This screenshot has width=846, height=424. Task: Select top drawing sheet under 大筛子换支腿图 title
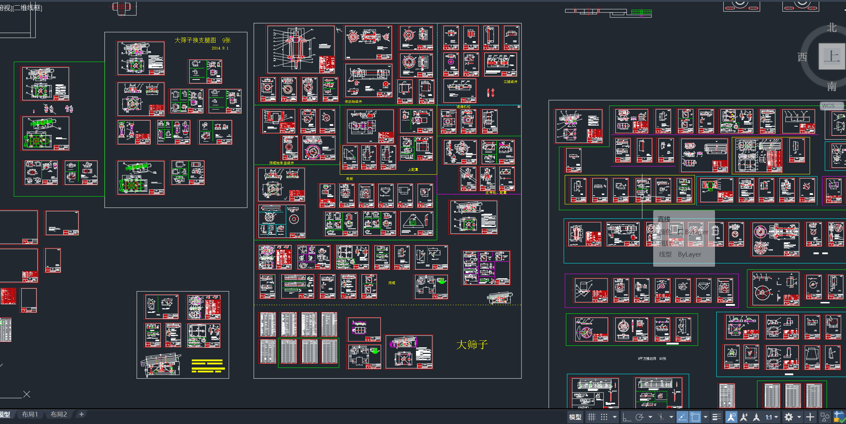pyautogui.click(x=140, y=59)
